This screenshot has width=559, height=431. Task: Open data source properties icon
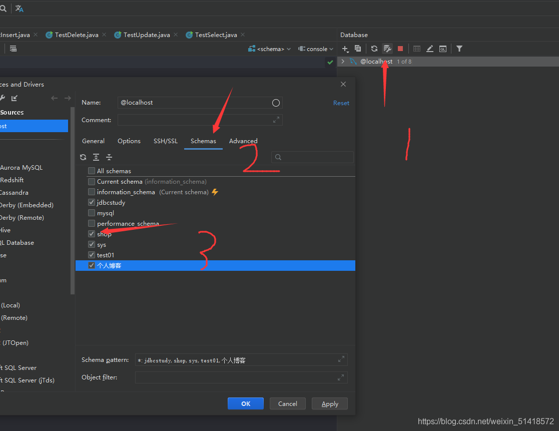(387, 49)
